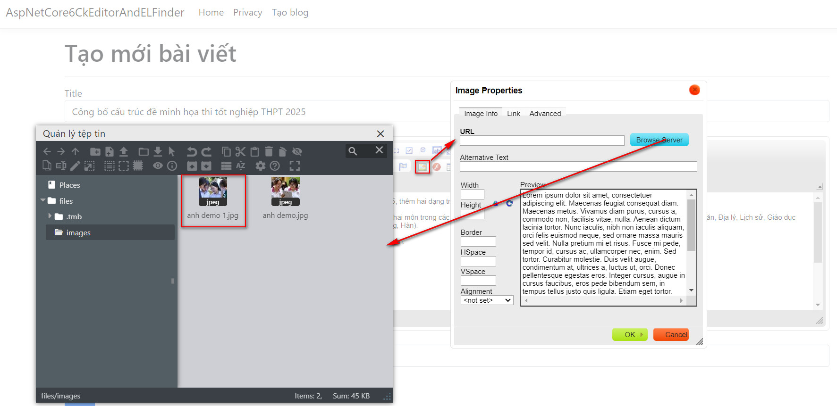Switch to the Advanced tab
The width and height of the screenshot is (837, 406).
point(545,114)
